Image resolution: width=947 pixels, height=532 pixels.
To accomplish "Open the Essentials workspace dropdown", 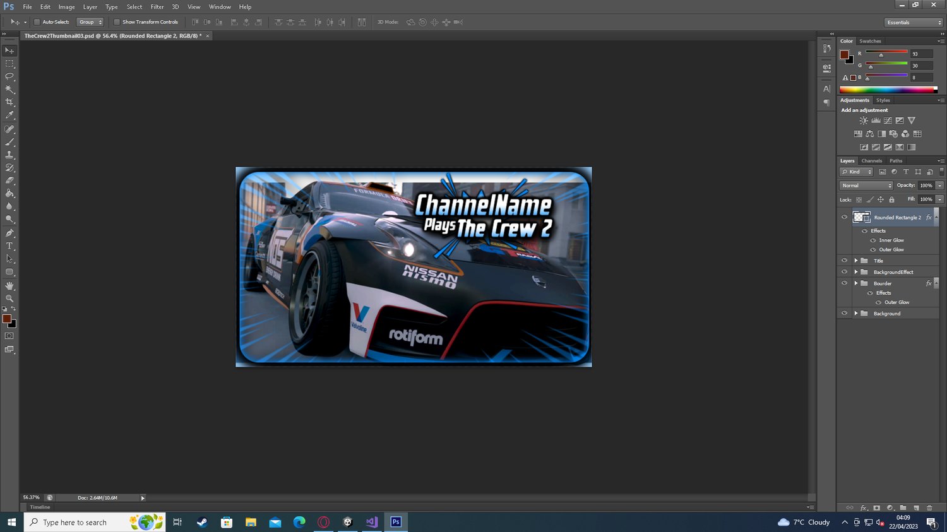I will [914, 22].
